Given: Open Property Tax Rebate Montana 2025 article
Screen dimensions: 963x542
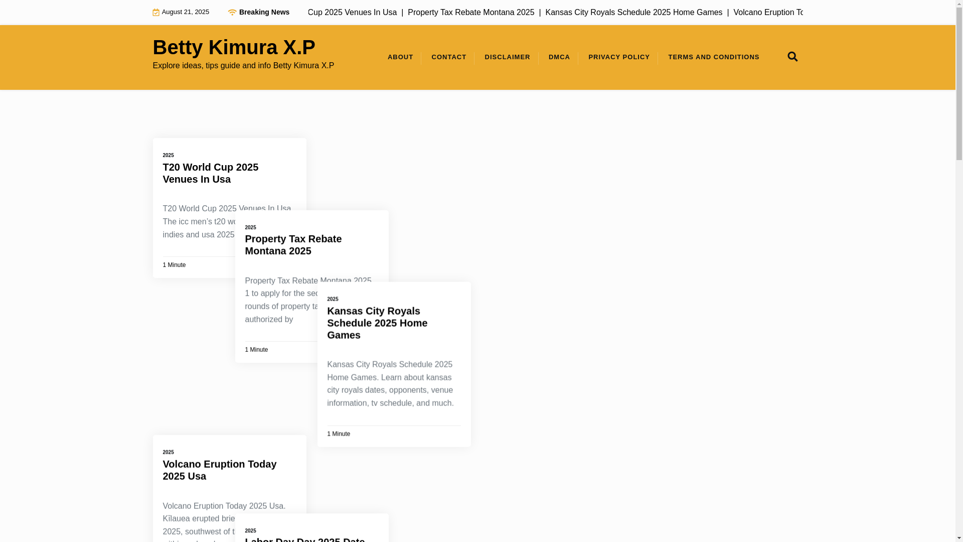Looking at the screenshot, I should click(x=293, y=245).
